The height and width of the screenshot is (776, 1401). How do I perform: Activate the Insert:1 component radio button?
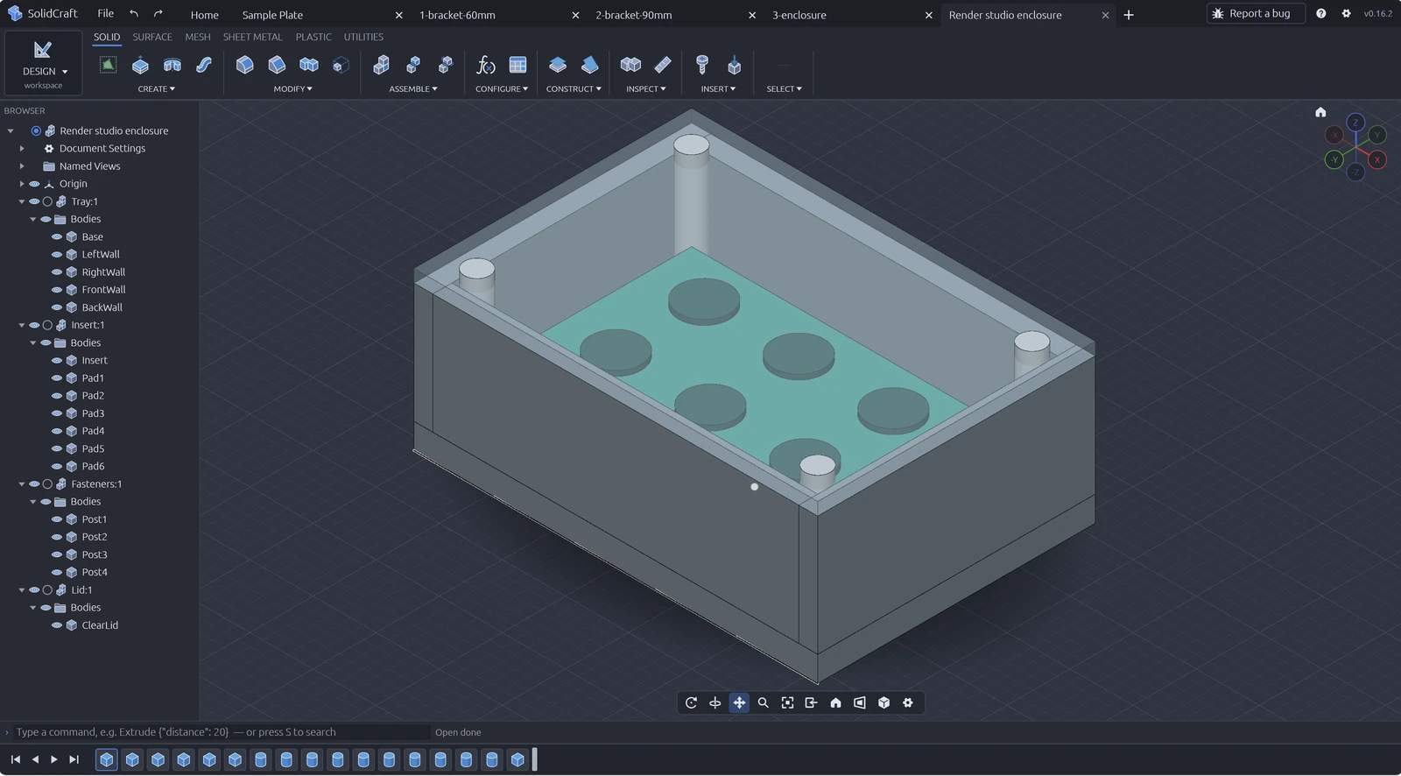coord(47,325)
